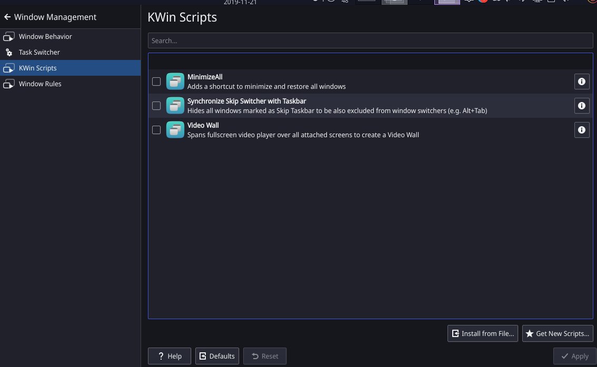Screen dimensions: 597x367
Task: Open Task Switcher settings
Action: (x=70, y=52)
